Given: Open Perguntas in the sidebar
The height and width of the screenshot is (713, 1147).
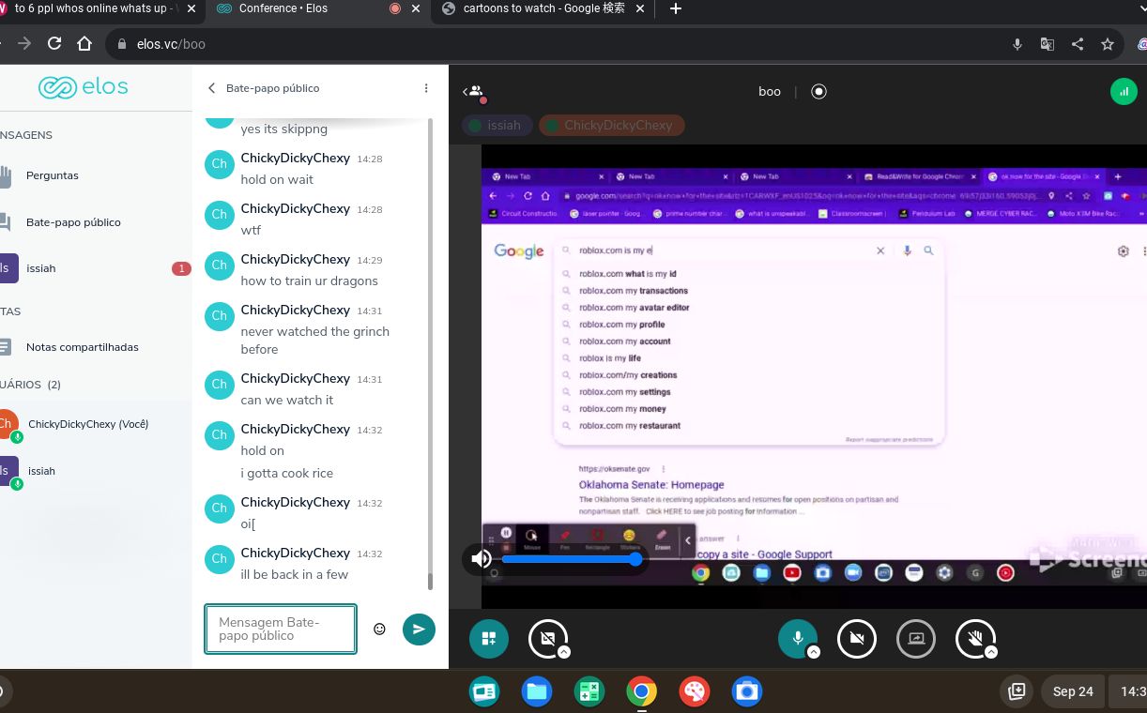Looking at the screenshot, I should pos(53,175).
